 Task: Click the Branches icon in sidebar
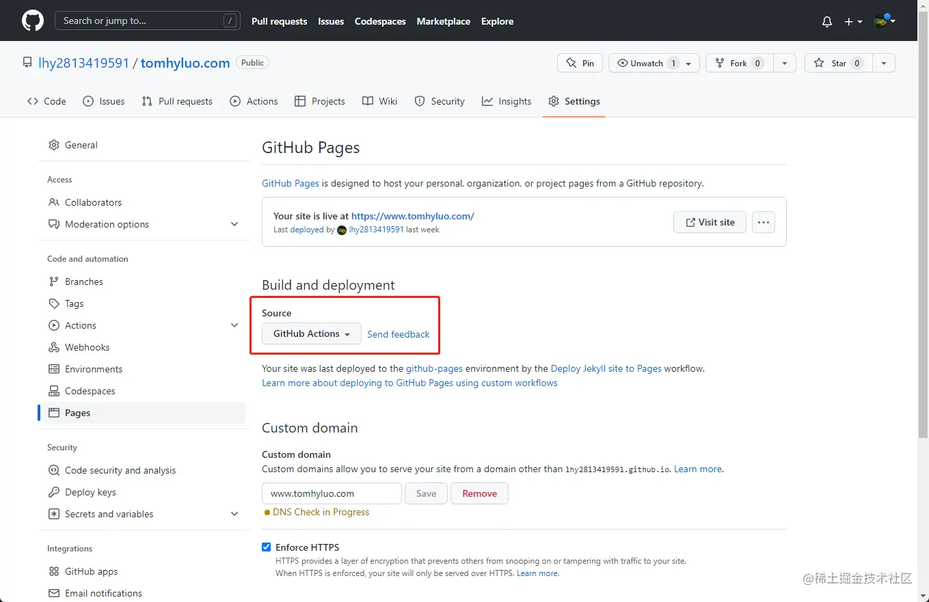coord(54,282)
